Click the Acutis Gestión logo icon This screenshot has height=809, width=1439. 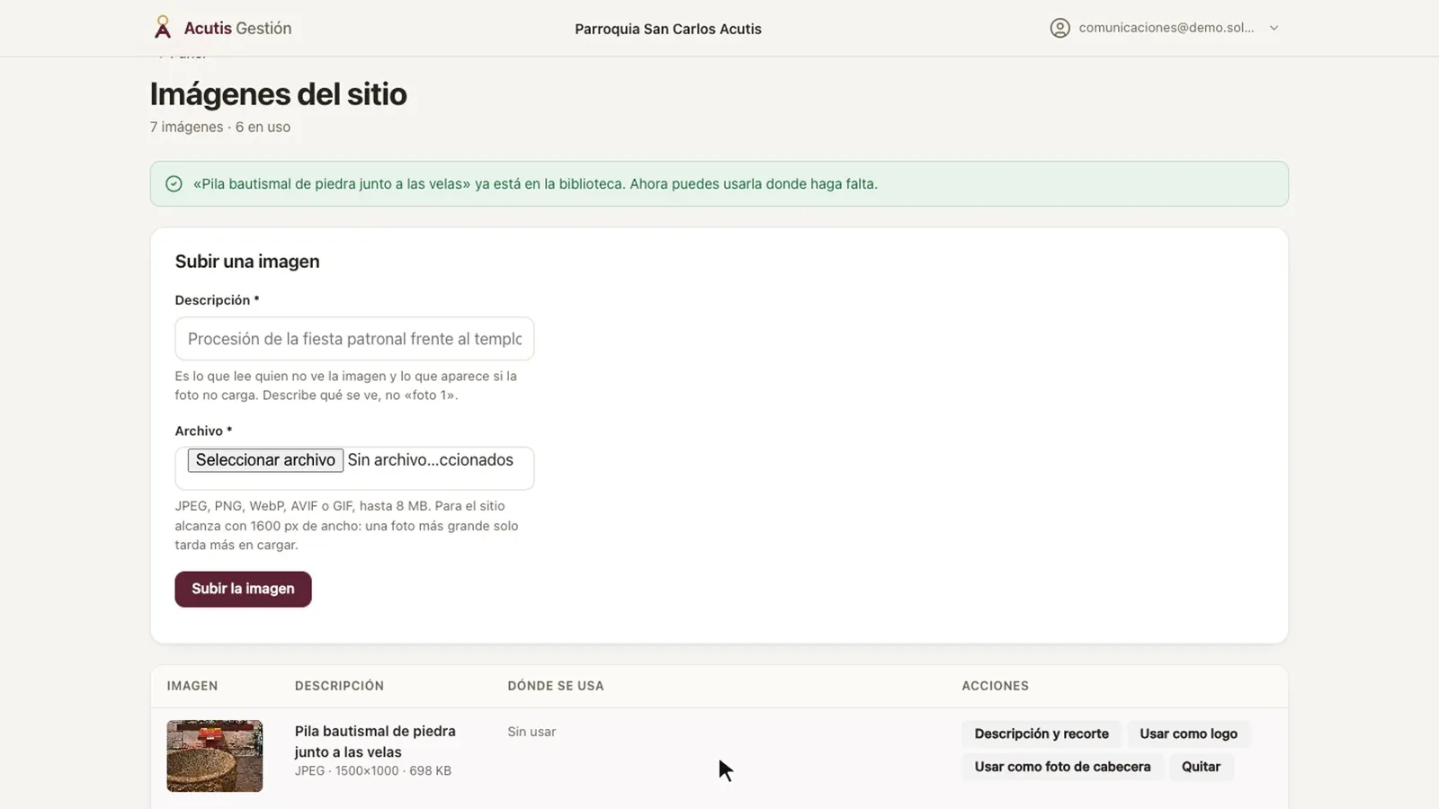(163, 28)
